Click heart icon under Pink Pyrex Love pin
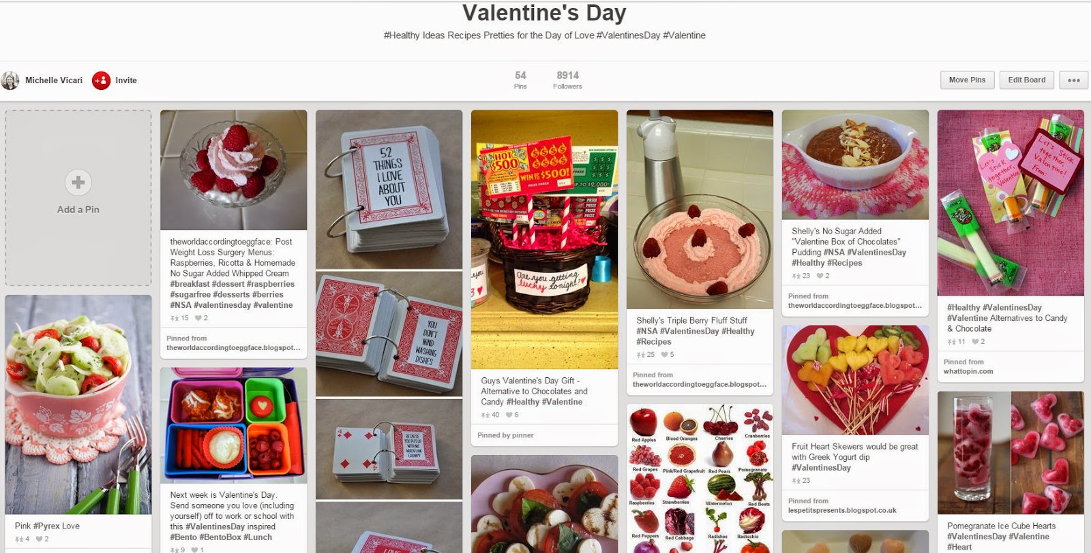 coord(39,539)
